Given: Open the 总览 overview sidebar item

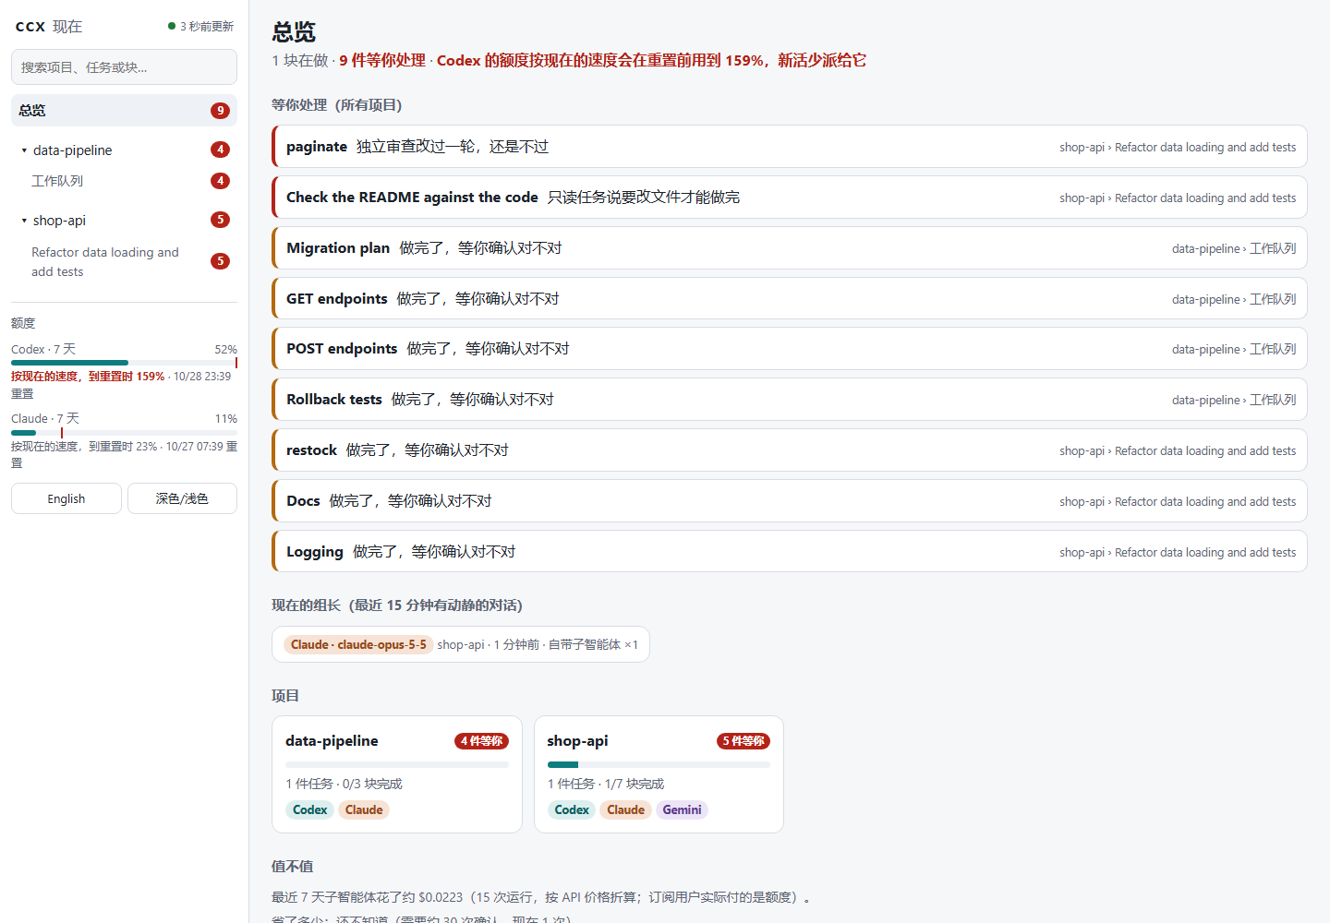Looking at the screenshot, I should [x=124, y=111].
